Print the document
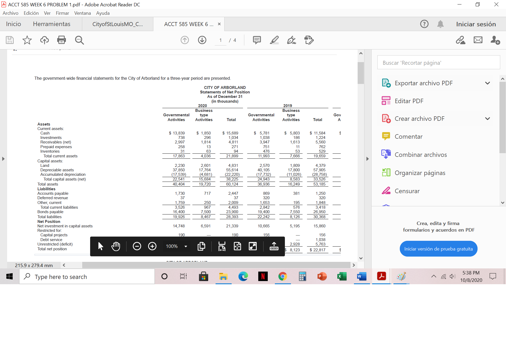506x345 pixels. coord(61,40)
